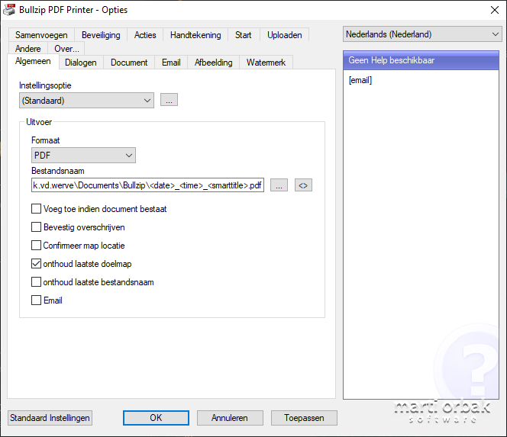The height and width of the screenshot is (437, 507).
Task: Switch to the Watermerk tab
Action: 266,63
